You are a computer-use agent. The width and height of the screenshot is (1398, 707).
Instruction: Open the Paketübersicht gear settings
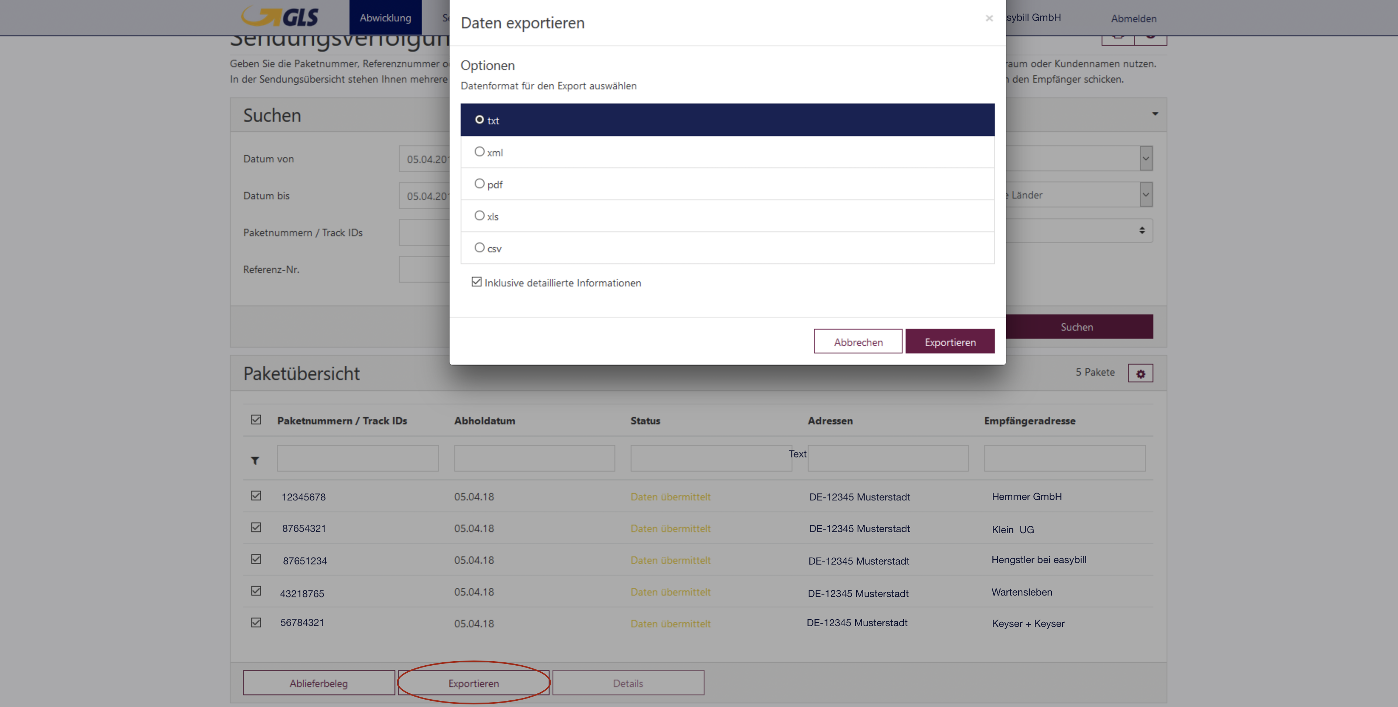(1140, 373)
